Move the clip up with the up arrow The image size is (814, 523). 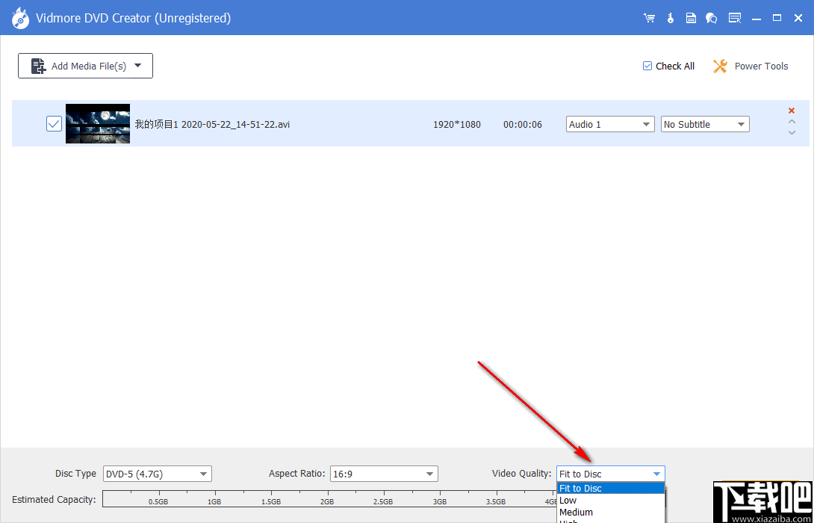pyautogui.click(x=791, y=122)
